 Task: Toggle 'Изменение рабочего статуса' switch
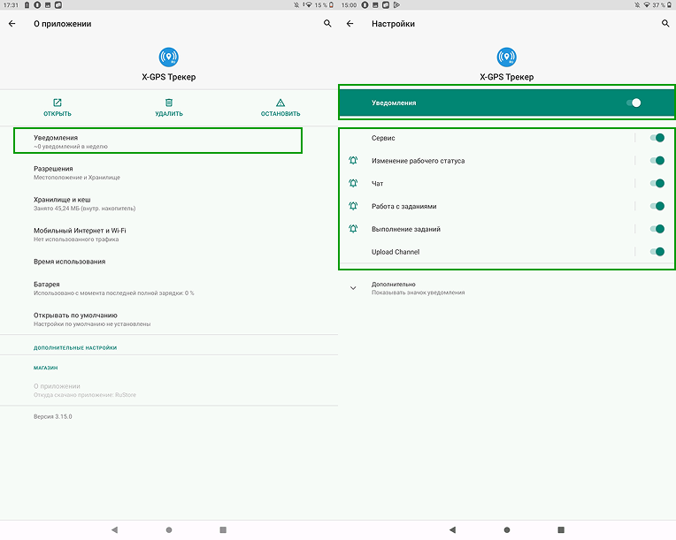[x=657, y=161]
